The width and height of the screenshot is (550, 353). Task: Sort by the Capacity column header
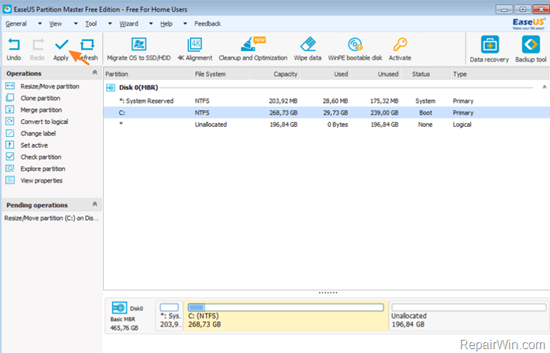(x=274, y=74)
